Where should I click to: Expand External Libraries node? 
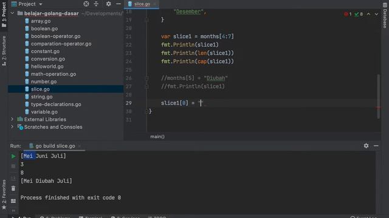click(x=12, y=119)
